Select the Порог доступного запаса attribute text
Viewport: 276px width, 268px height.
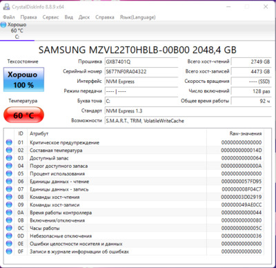tap(59, 166)
